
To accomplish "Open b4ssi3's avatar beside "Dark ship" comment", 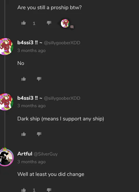I will 6,102.
